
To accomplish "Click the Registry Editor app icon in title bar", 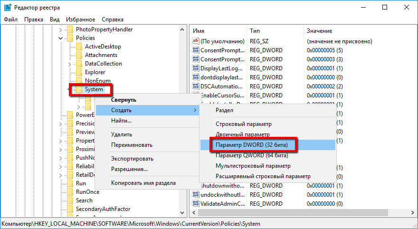I will [8, 7].
